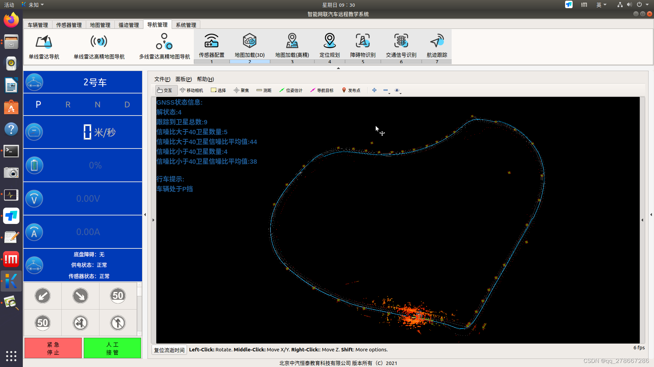Click the no-left-turn sign icon
654x367 pixels.
(x=80, y=323)
